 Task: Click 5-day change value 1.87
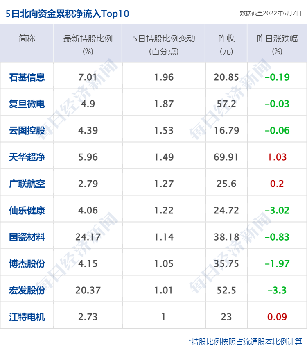pyautogui.click(x=164, y=104)
